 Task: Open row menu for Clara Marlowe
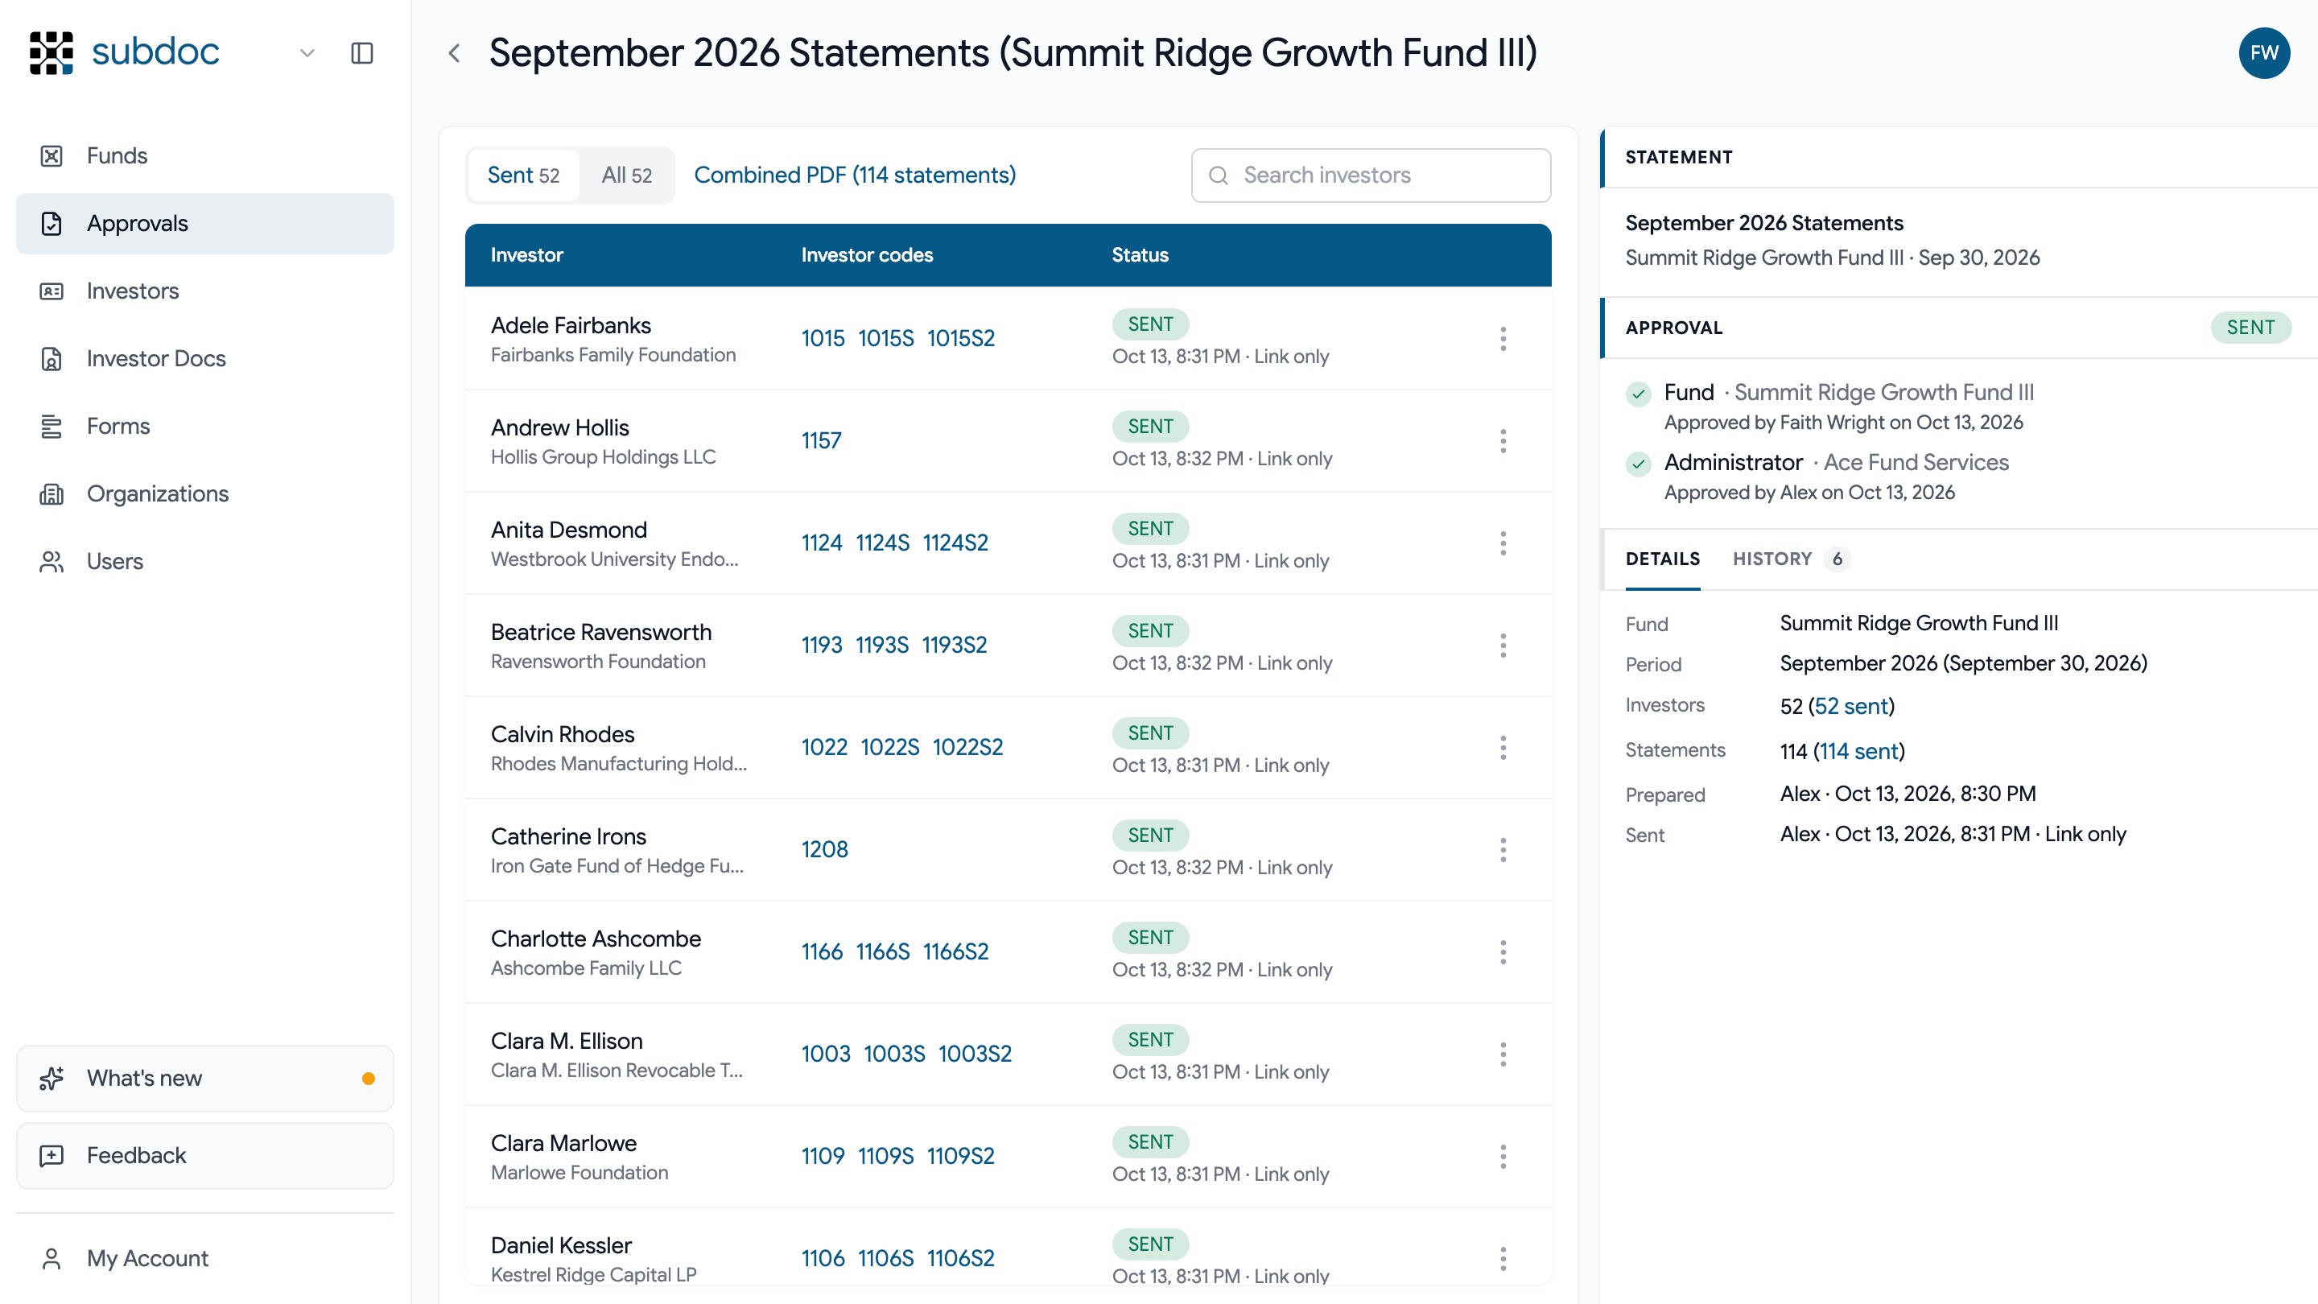click(1503, 1157)
